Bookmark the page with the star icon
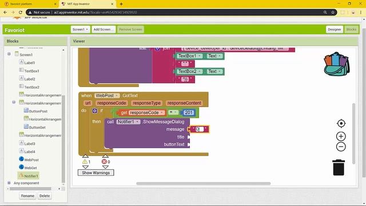Viewport: 366px width, 206px height. 333,13
